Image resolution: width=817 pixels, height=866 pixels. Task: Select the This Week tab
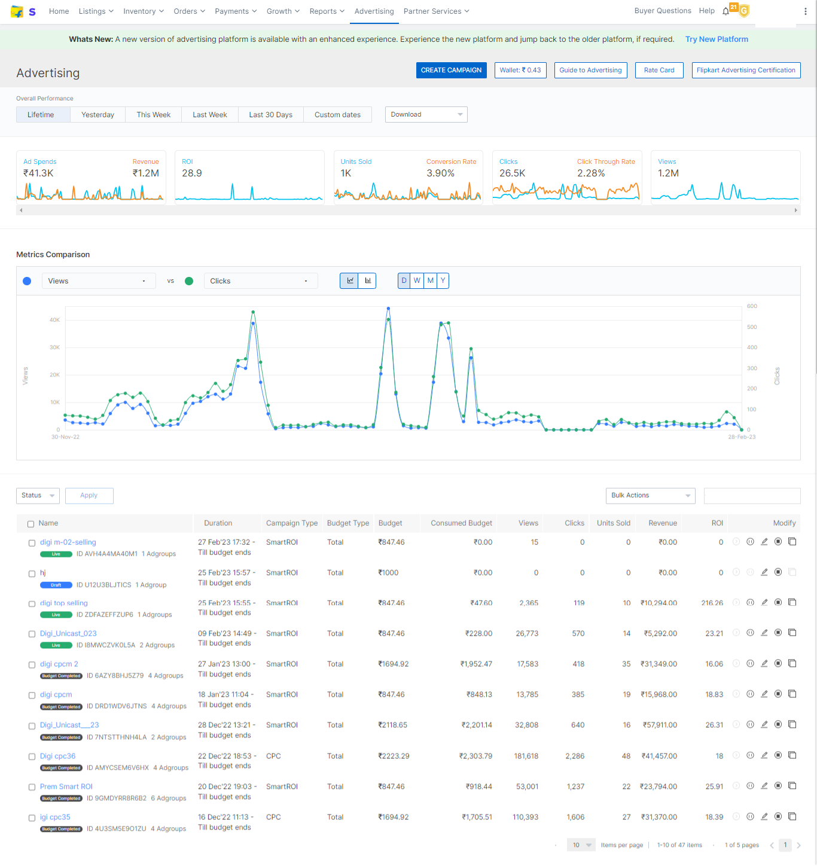click(x=154, y=115)
